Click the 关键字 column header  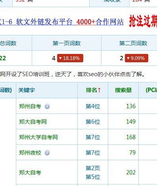coord(27,90)
